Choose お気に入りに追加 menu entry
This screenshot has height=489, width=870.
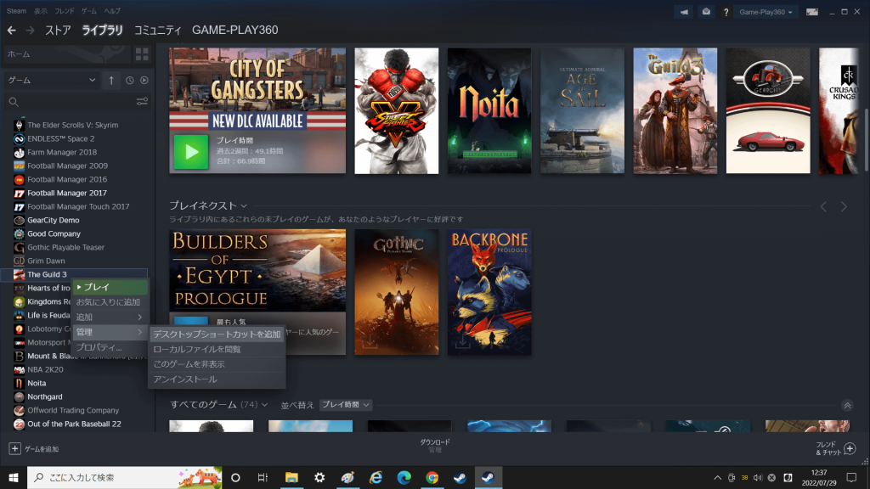point(110,302)
